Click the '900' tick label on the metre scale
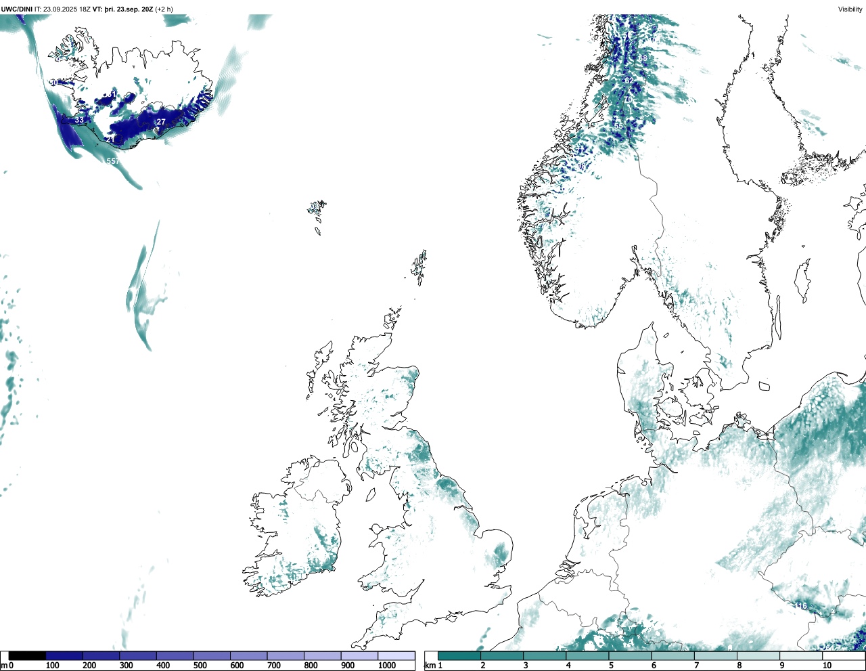Screen dimensions: 866x671 click(347, 666)
